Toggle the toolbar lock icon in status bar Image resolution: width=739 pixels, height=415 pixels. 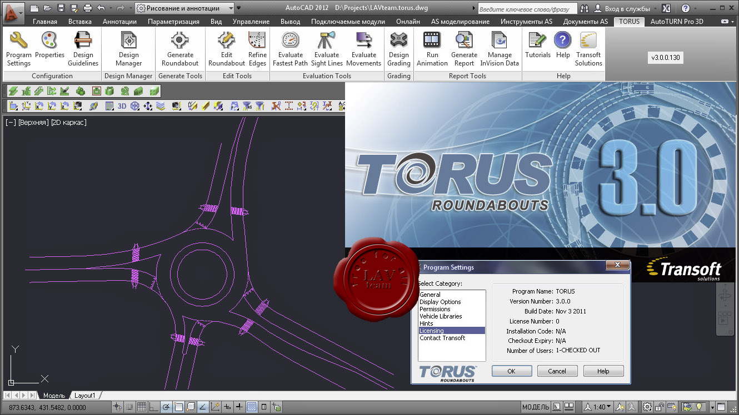659,407
